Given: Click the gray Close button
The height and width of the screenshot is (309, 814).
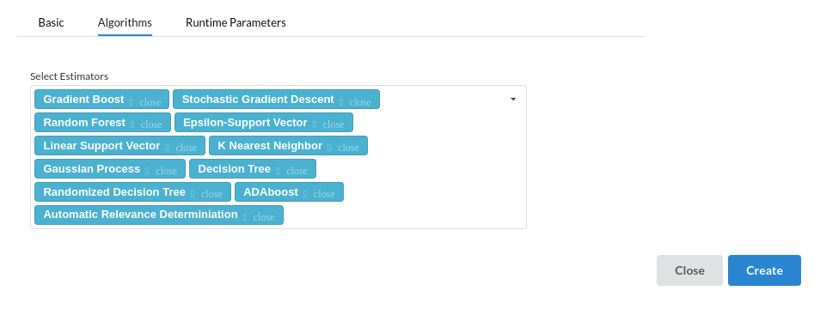Looking at the screenshot, I should tap(689, 270).
